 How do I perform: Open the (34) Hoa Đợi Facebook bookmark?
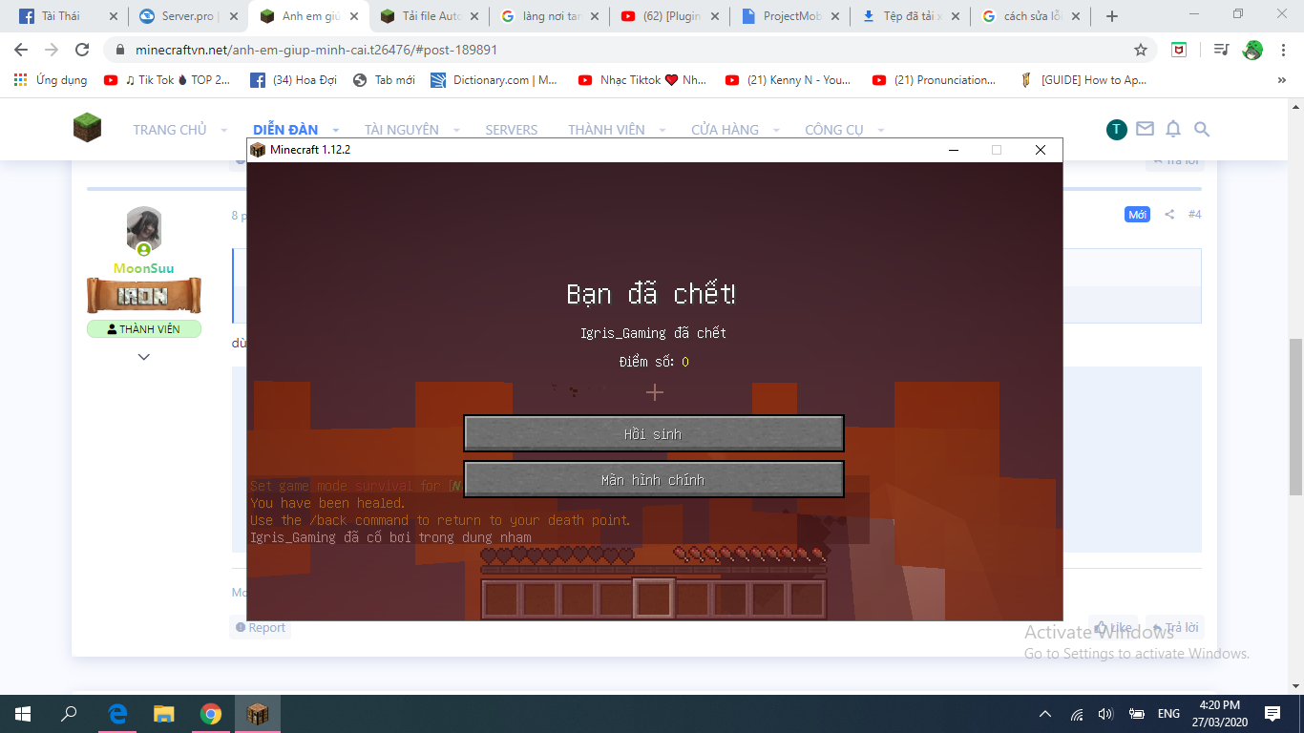[x=294, y=80]
